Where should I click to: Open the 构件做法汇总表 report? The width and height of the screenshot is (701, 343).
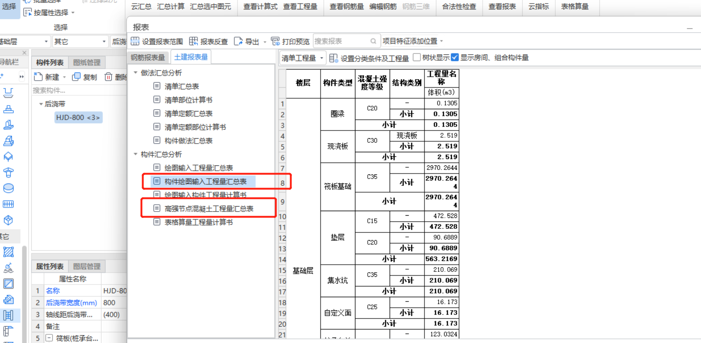tap(188, 140)
